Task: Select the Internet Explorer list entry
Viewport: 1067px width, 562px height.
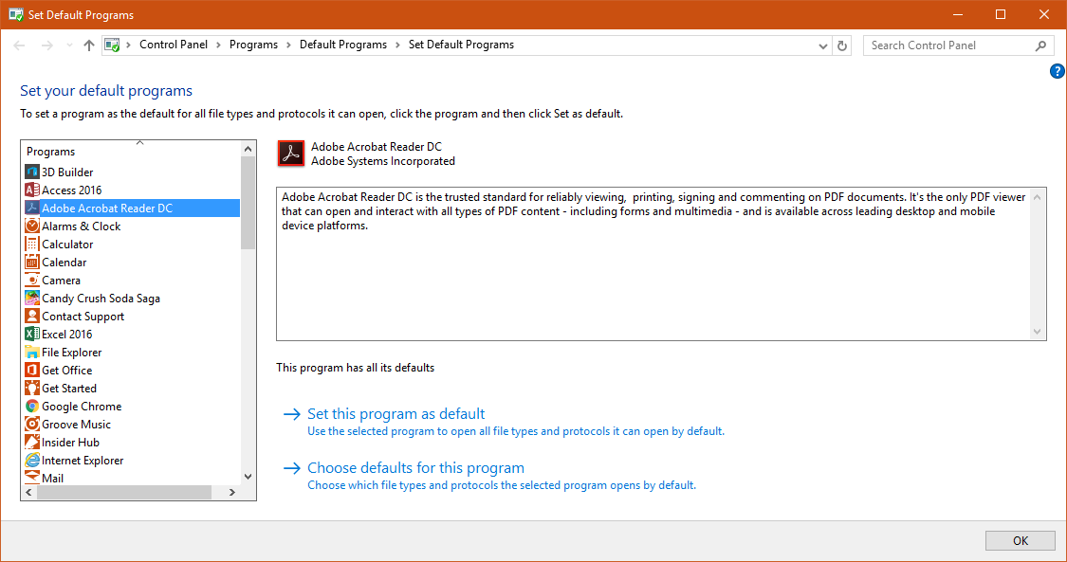Action: [83, 460]
